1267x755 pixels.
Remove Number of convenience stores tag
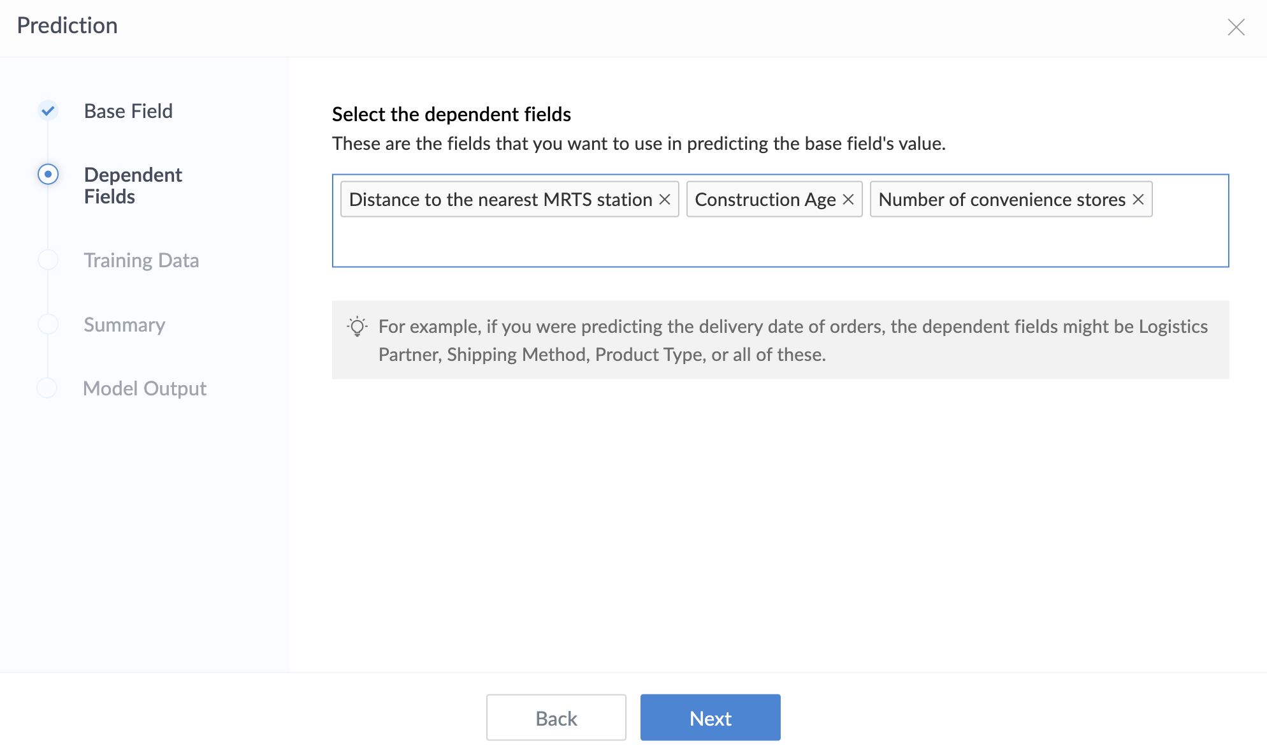point(1138,200)
